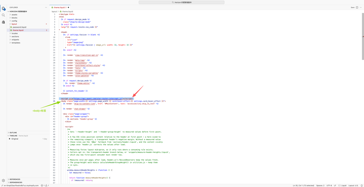Click the render 'stylesheets' line
The image size is (364, 187).
coord(77,62)
